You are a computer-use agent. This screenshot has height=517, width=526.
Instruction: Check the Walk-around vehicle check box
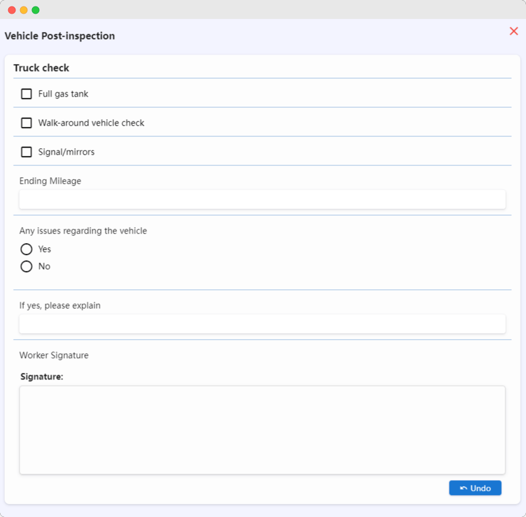(26, 123)
